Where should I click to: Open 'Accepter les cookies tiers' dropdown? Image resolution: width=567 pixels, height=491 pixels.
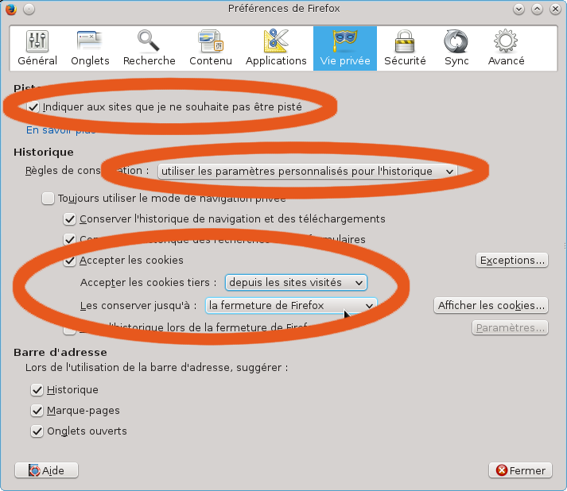[296, 283]
